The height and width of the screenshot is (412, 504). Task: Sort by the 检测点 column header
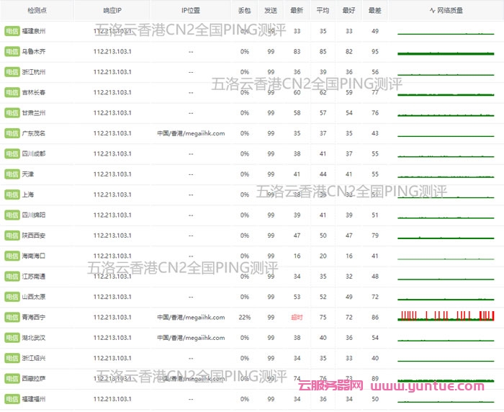pos(37,11)
